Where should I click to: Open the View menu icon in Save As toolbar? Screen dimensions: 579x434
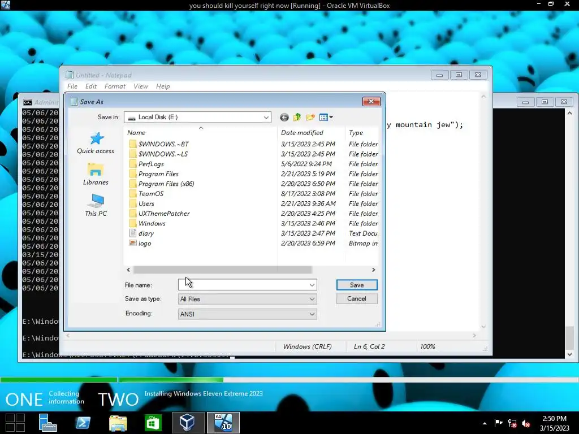click(326, 118)
